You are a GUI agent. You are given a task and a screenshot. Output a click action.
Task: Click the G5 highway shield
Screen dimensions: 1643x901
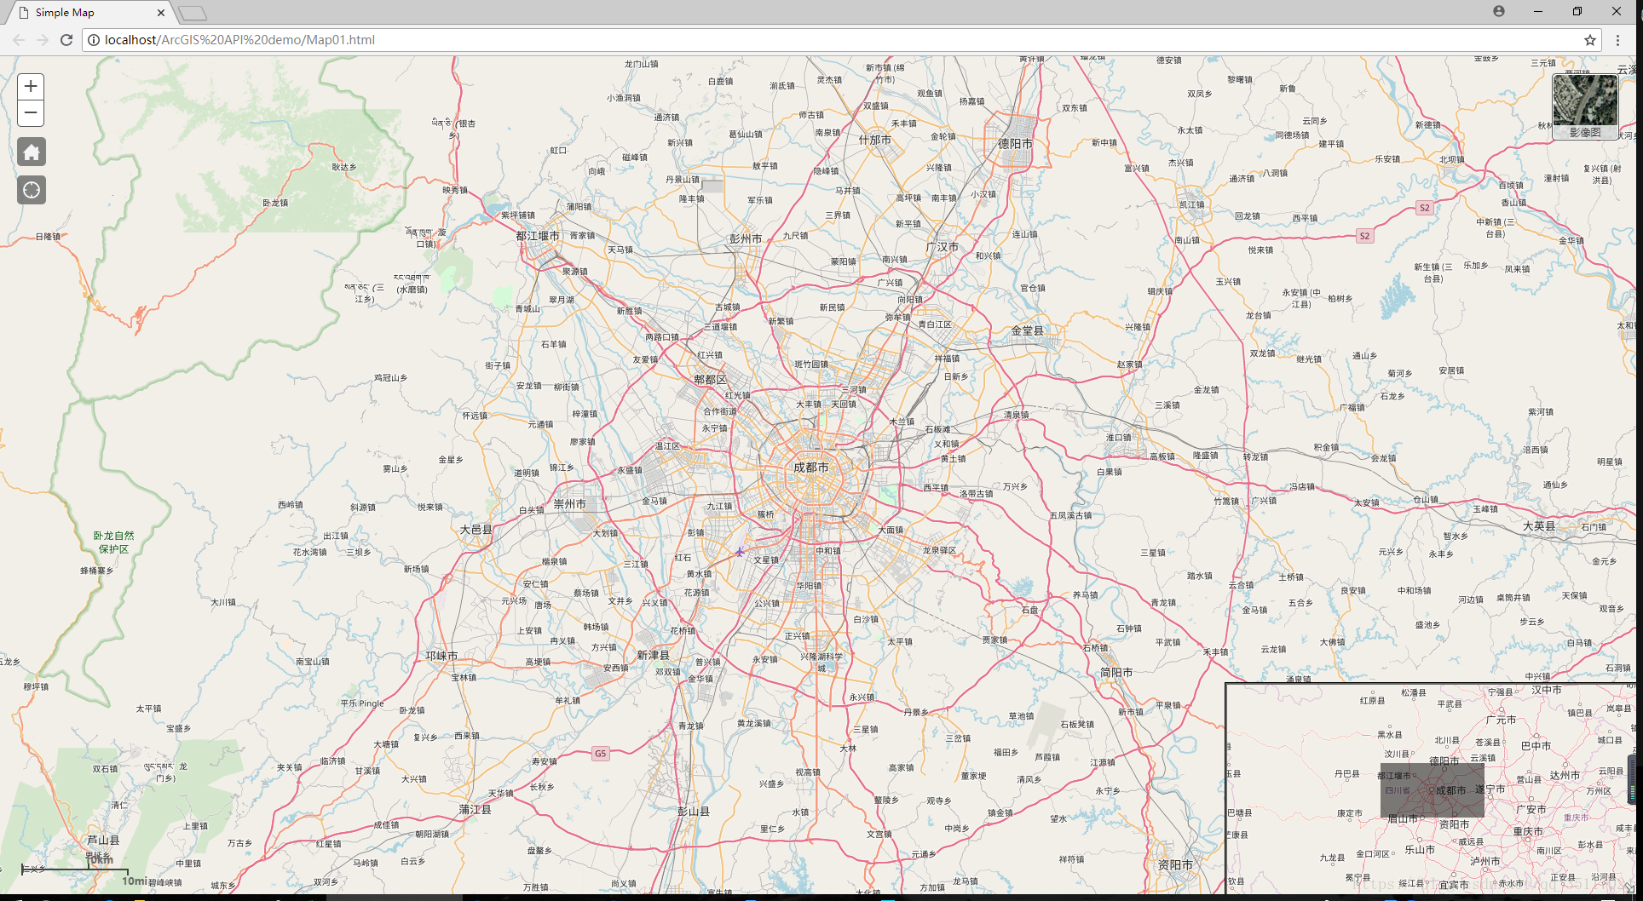click(601, 754)
